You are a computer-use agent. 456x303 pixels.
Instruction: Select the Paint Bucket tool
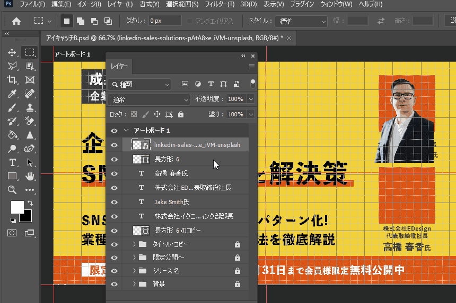[x=12, y=135]
